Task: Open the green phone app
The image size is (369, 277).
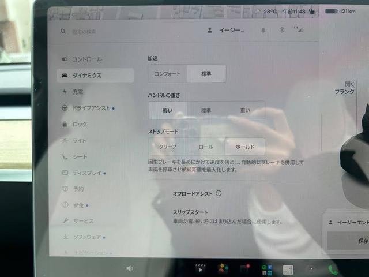Action: click(x=333, y=270)
